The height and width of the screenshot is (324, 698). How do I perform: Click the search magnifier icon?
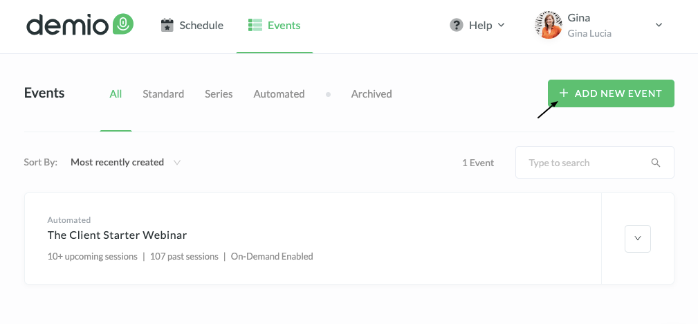point(656,163)
